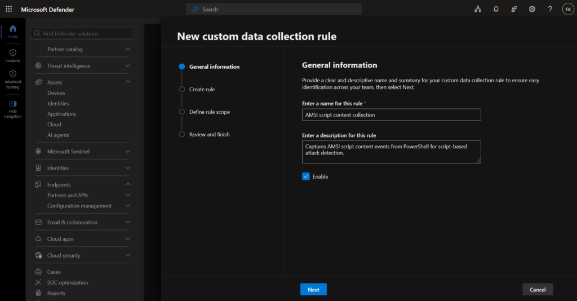Expand the Identities section chevron
The height and width of the screenshot is (301, 577).
(x=128, y=168)
